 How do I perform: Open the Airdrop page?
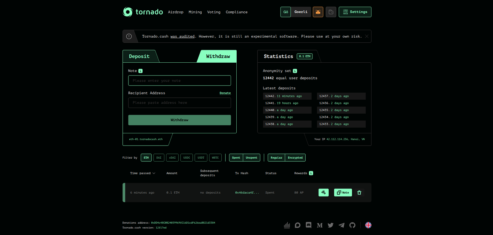click(x=176, y=12)
